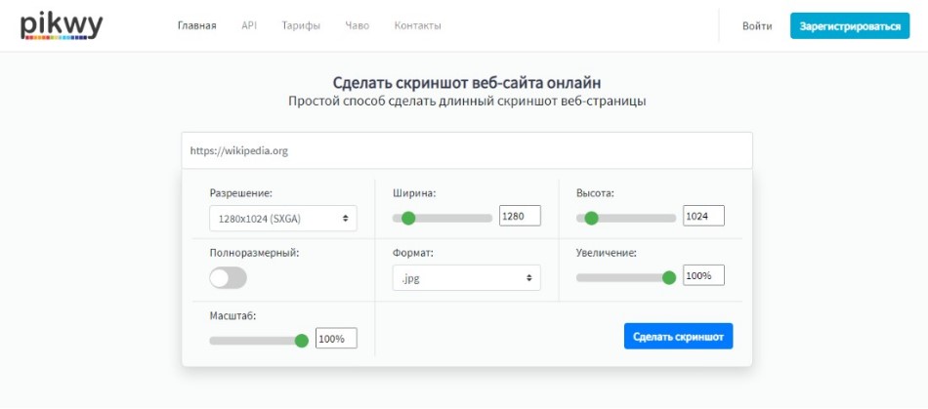Click the Сделать скриншот button
Screen dimensions: 928x409
tap(678, 337)
